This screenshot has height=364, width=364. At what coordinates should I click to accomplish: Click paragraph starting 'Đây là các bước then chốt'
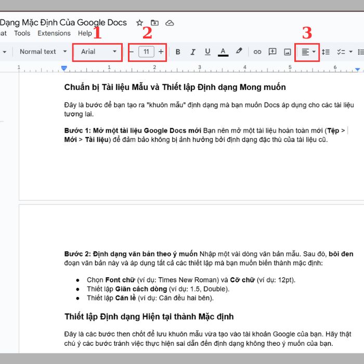point(208,339)
